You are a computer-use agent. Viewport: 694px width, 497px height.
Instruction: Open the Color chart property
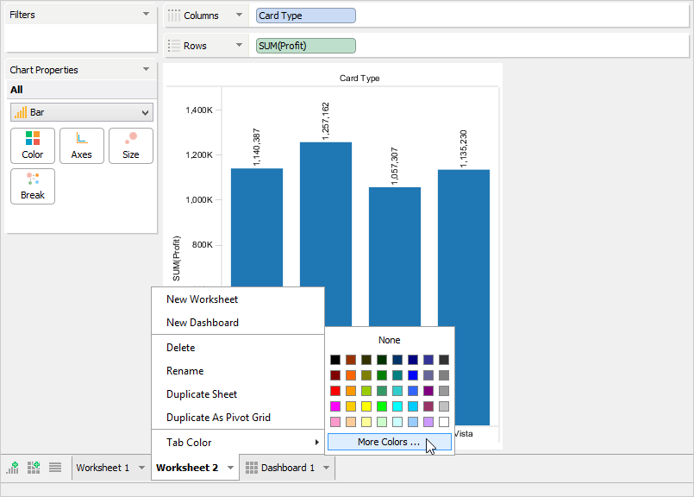pos(33,146)
